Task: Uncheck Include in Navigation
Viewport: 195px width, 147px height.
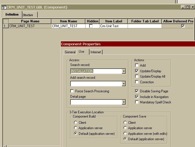Action: pyautogui.click(x=137, y=97)
